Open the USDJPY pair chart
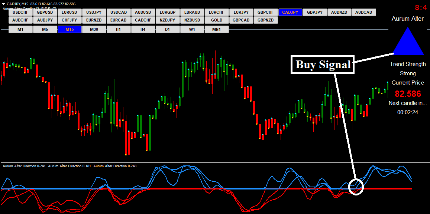 [94, 12]
